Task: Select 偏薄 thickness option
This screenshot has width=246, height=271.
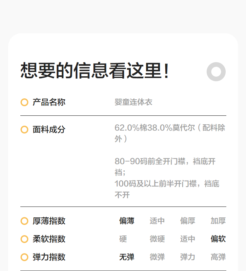Action: point(127,221)
